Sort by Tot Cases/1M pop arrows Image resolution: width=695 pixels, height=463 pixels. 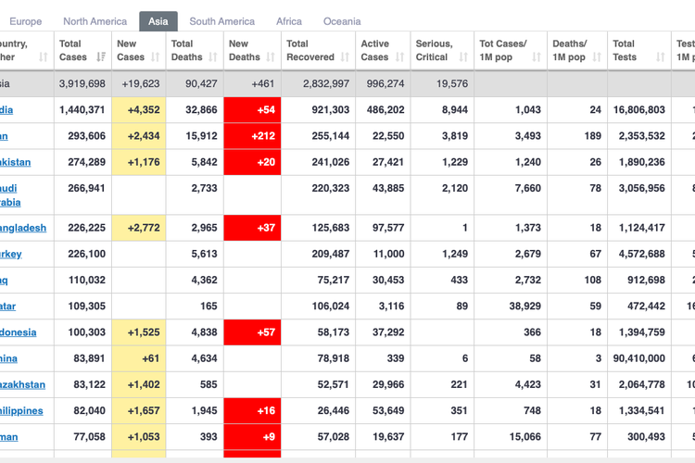pyautogui.click(x=536, y=57)
